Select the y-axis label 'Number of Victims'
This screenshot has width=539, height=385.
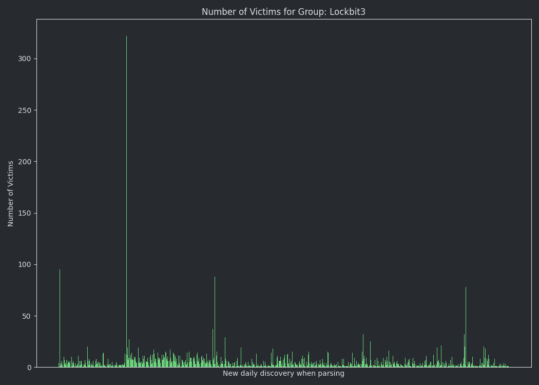[10, 194]
